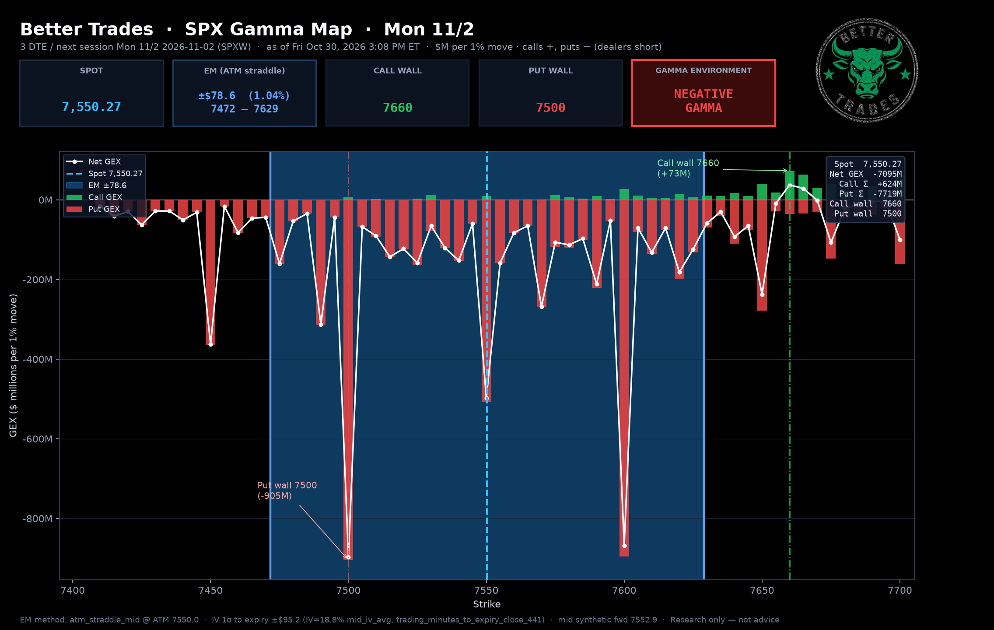Click the EM ±78.6 legend swatch
The image size is (994, 630).
(74, 185)
